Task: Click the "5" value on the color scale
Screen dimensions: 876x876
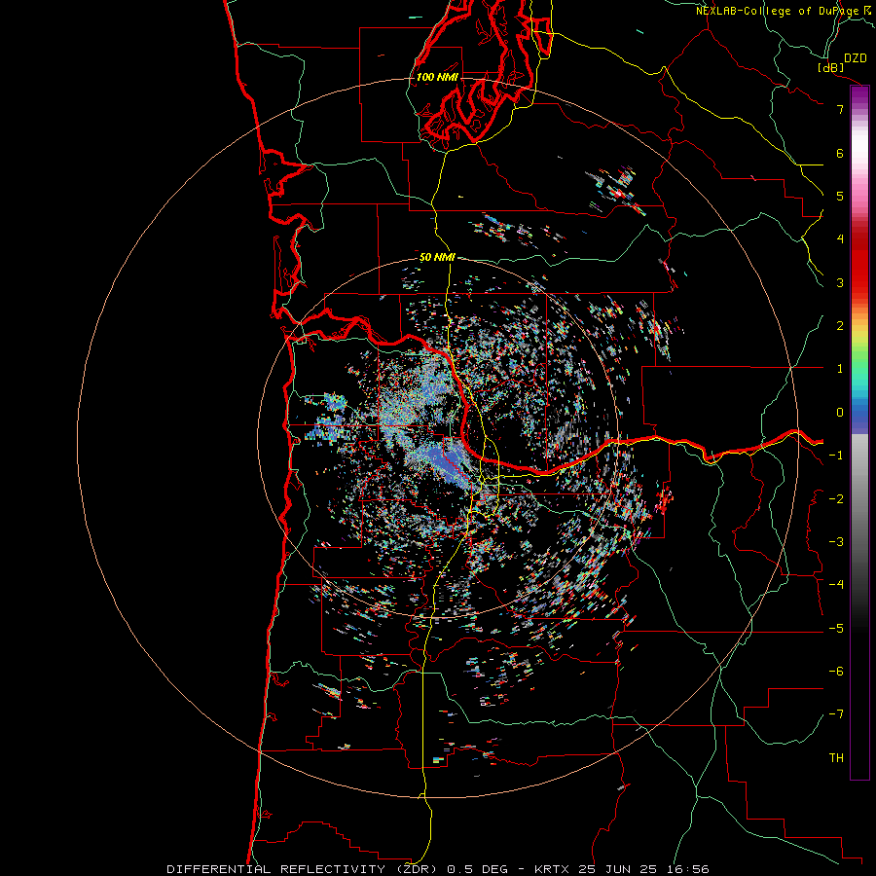Action: [x=840, y=196]
